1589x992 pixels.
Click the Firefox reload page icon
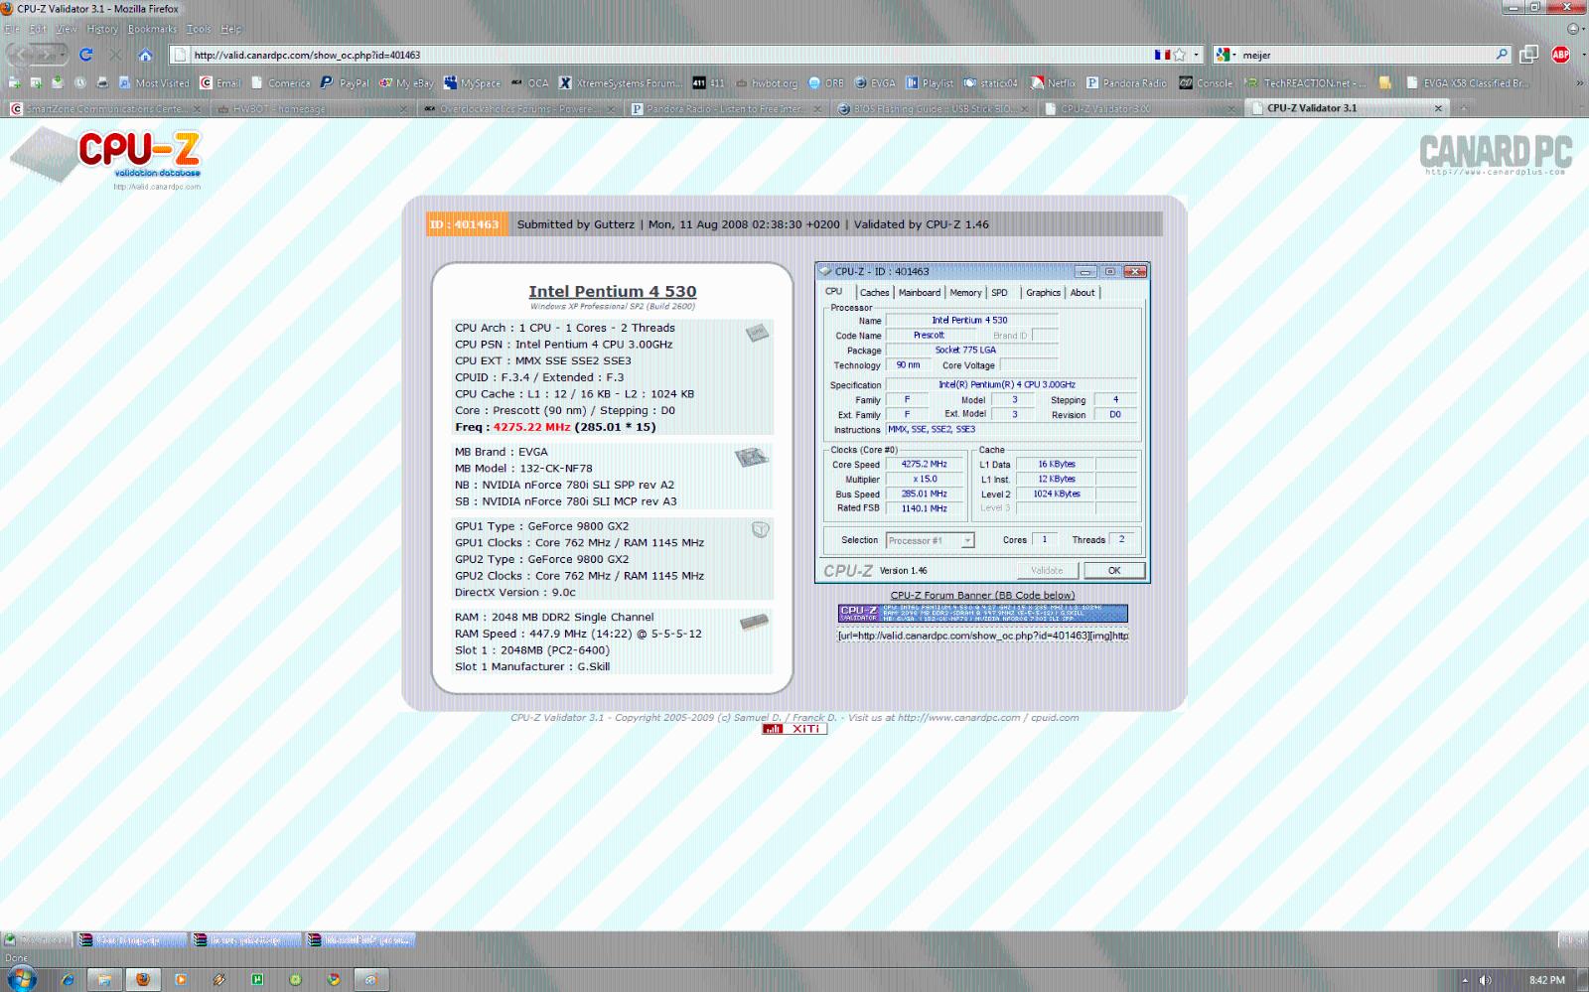click(x=86, y=55)
